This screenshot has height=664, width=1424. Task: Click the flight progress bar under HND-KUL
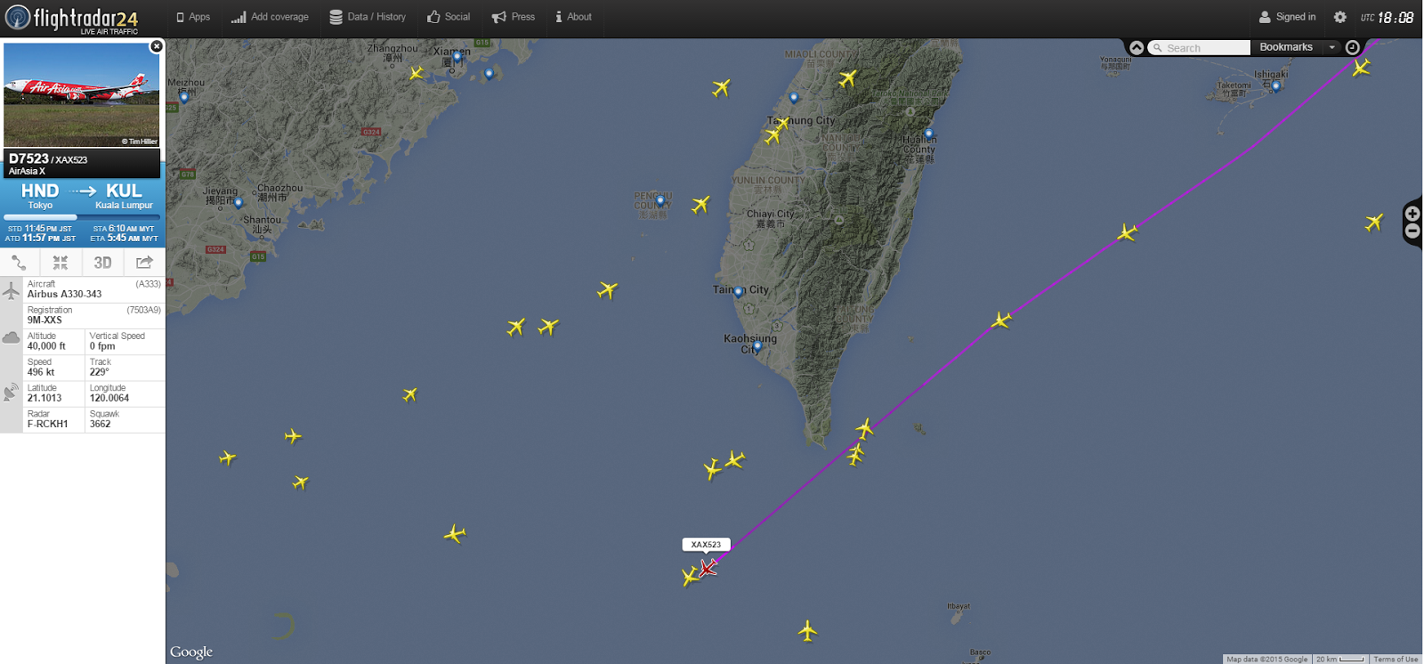click(82, 217)
